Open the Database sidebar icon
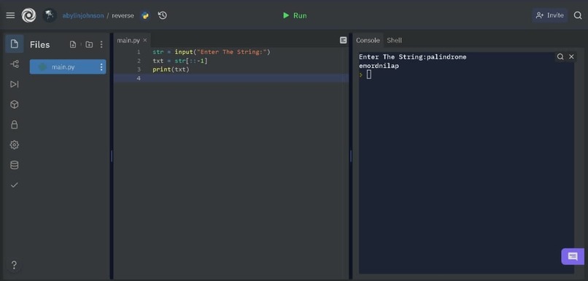The height and width of the screenshot is (281, 588). (15, 165)
